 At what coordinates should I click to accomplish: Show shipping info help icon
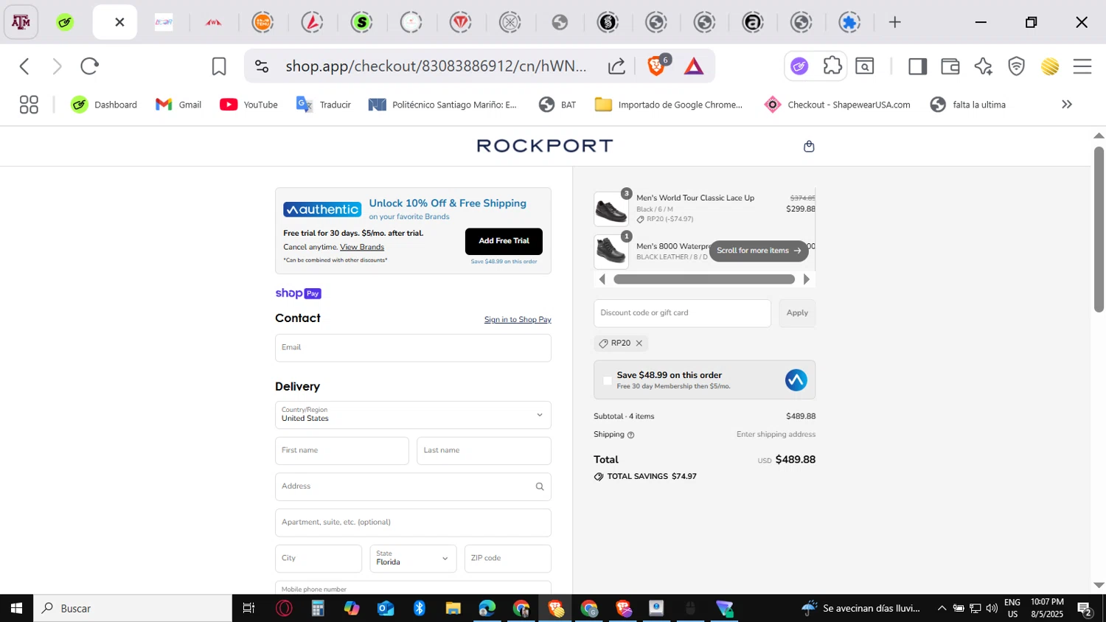coord(630,435)
